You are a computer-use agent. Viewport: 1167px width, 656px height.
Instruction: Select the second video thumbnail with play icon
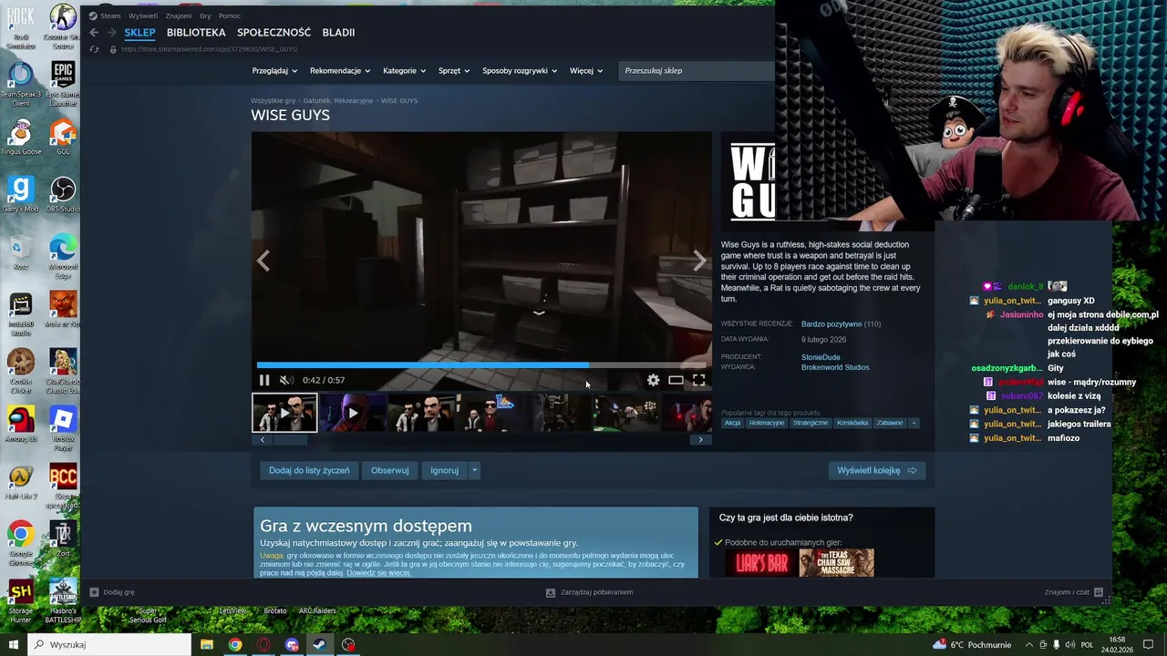pos(353,413)
